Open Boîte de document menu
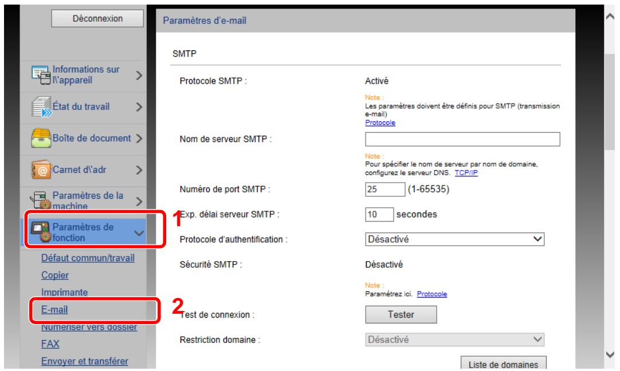620x371 pixels. [x=83, y=139]
